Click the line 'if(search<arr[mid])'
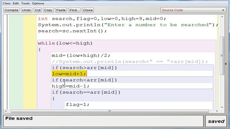Image resolution: width=230 pixels, height=129 pixels. (x=84, y=80)
